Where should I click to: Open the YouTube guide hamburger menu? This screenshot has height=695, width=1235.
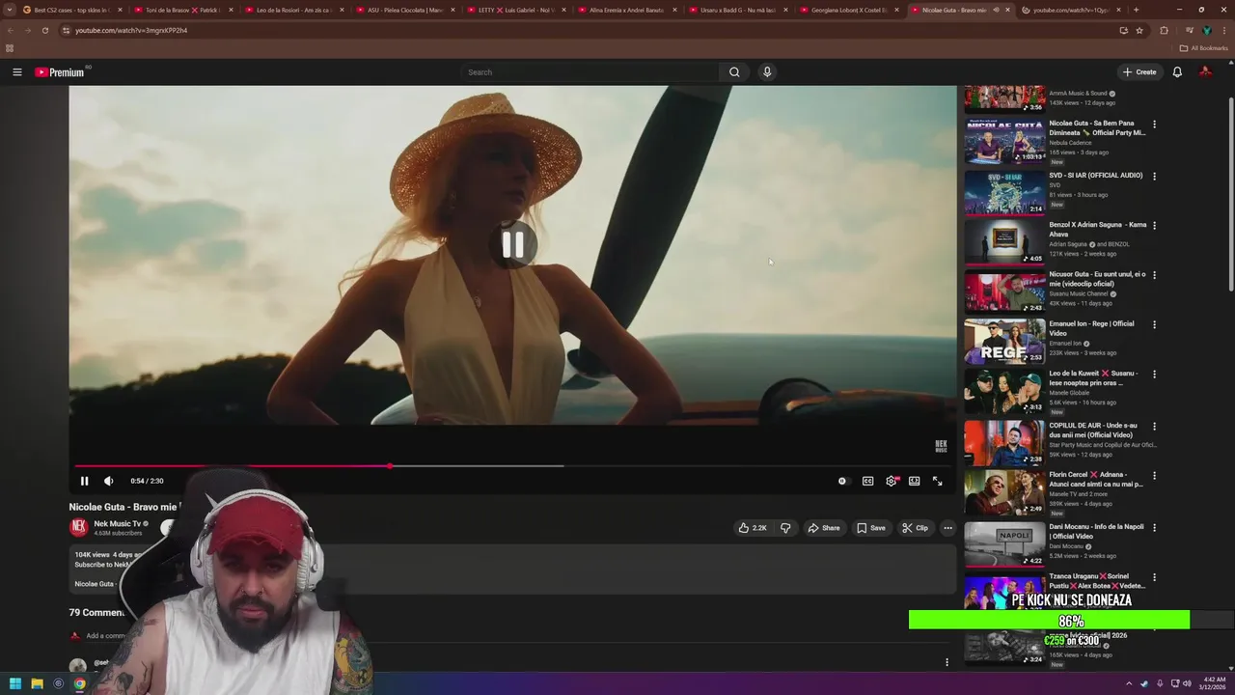click(16, 72)
